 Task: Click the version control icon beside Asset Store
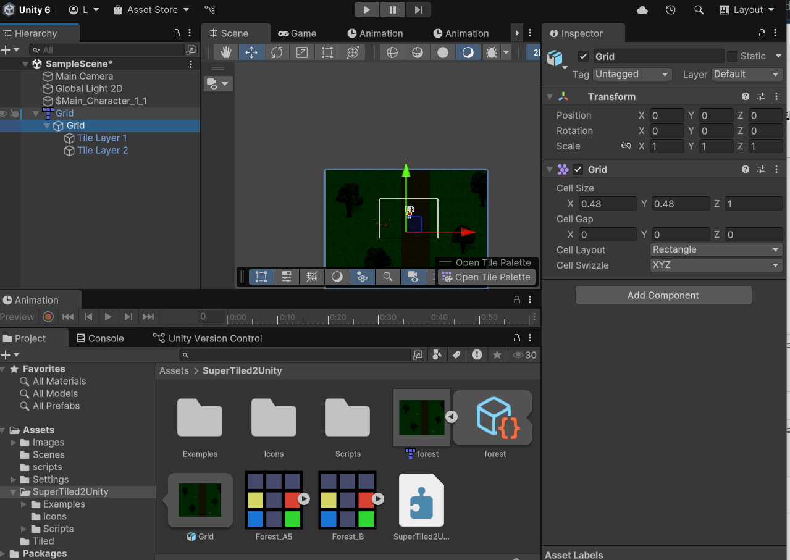210,10
